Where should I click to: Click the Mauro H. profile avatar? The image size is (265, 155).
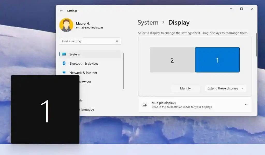[x=66, y=25]
